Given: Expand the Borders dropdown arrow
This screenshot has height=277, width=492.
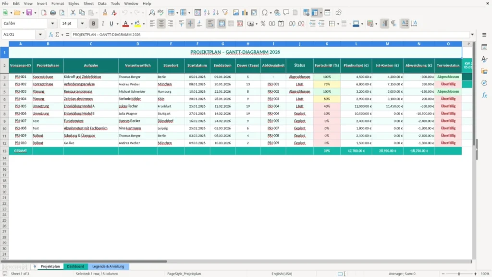Looking at the screenshot, I should tap(338, 24).
